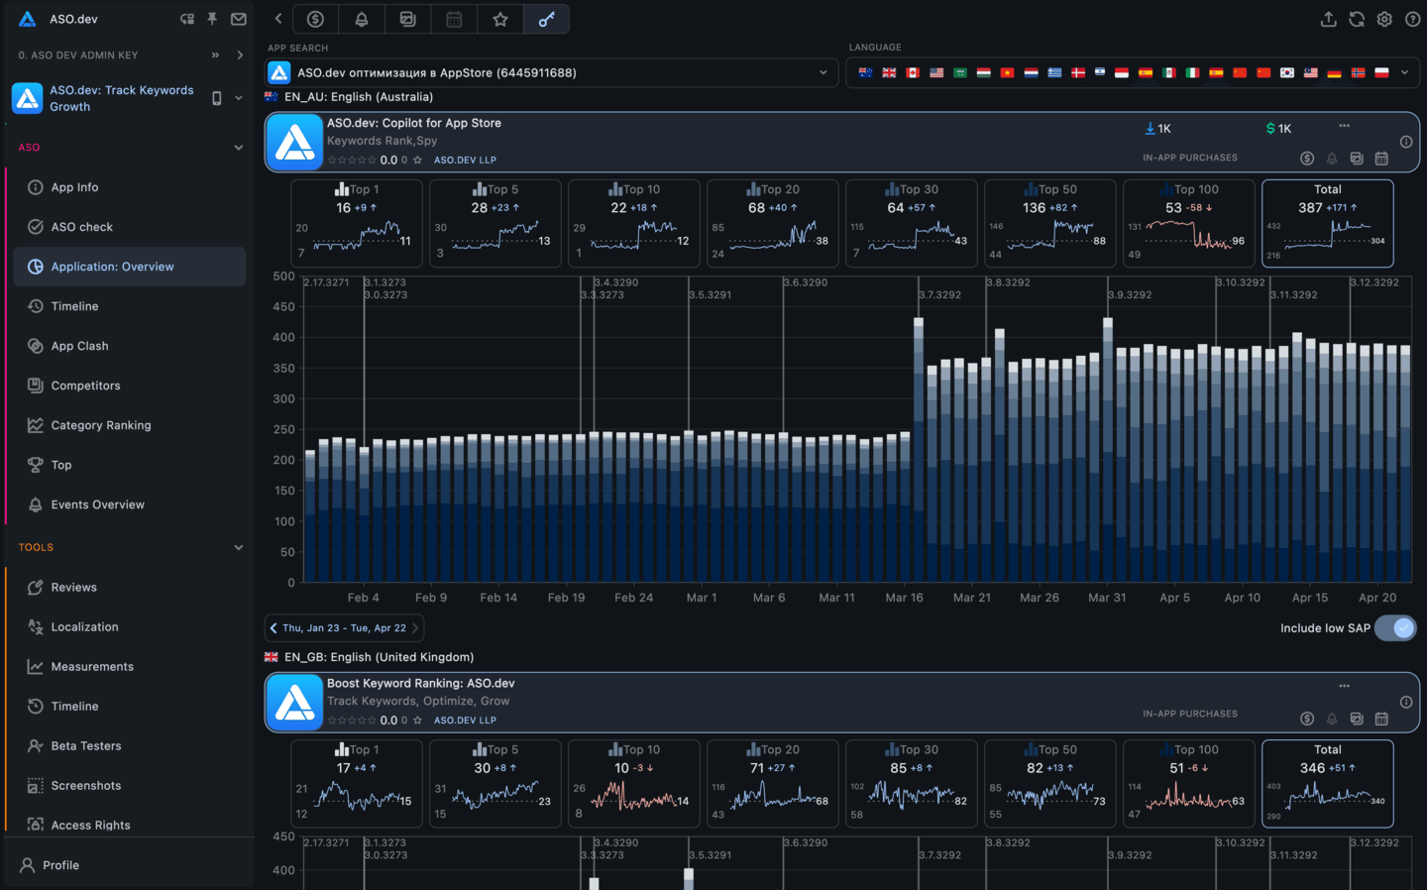Image resolution: width=1427 pixels, height=890 pixels.
Task: Open the notifications bell in the top toolbar
Action: click(361, 18)
